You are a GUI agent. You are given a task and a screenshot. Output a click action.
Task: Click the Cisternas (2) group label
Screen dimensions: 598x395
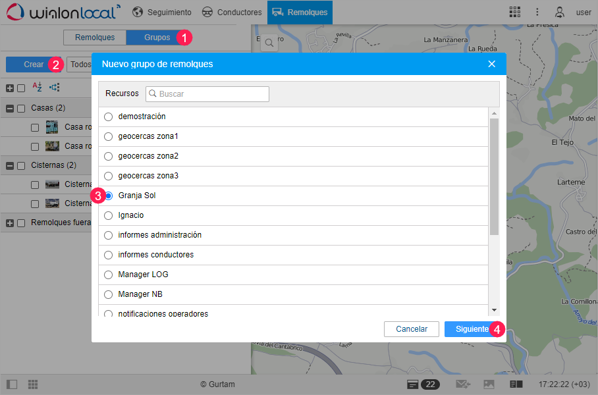coord(53,165)
